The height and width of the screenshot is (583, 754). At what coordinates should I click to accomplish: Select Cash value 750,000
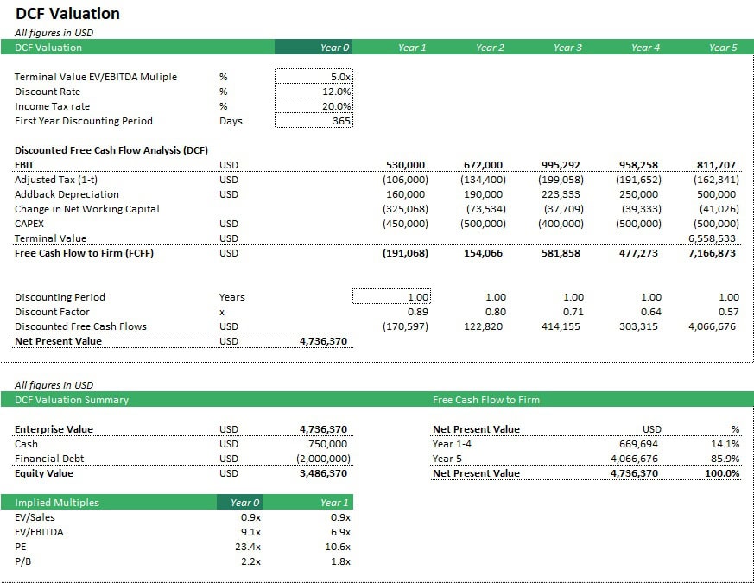tap(327, 444)
